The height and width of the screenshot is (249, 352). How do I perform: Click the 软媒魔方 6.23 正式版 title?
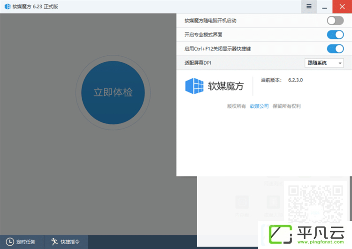point(35,7)
